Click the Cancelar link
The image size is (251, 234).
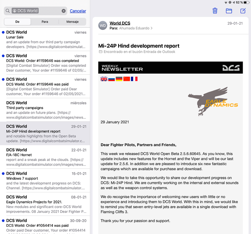point(78,11)
